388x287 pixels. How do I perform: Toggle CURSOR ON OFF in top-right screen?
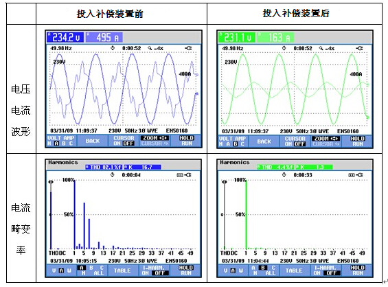click(295, 141)
